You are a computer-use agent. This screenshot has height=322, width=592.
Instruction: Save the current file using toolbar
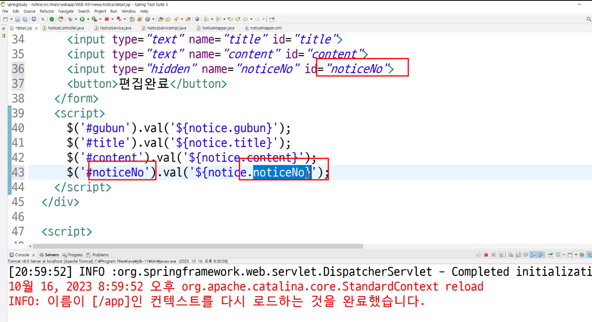coord(17,19)
